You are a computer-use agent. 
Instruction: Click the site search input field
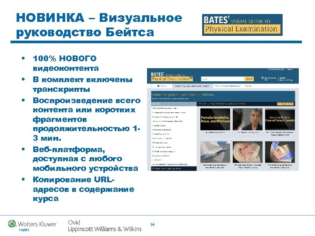[x=223, y=79]
